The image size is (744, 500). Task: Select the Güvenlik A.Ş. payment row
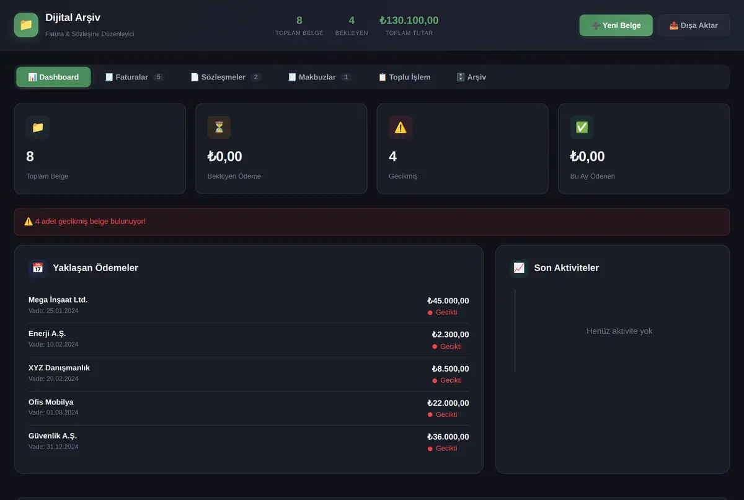coord(249,442)
